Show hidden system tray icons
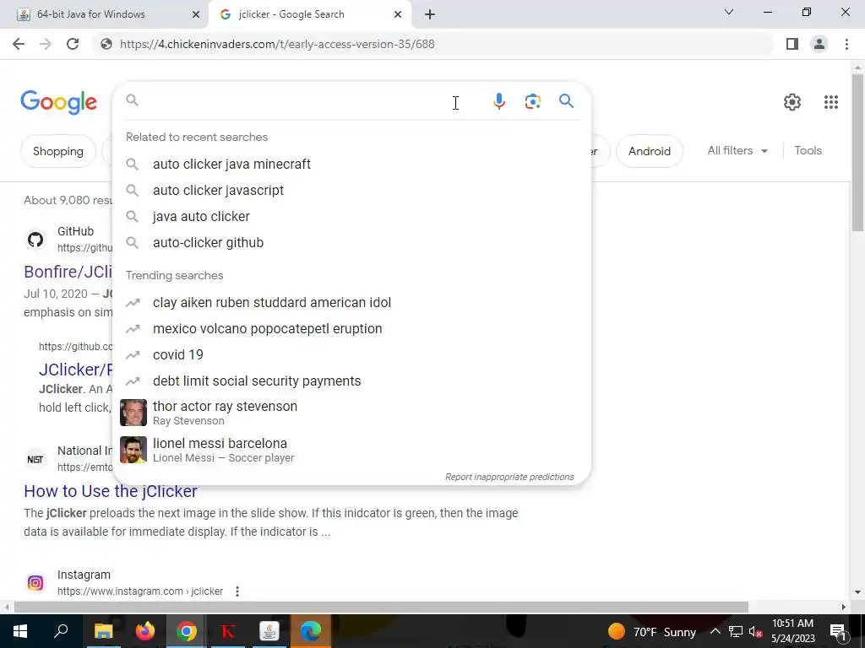 [715, 631]
